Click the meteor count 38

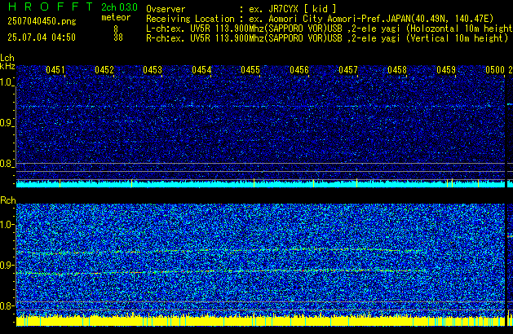click(118, 37)
